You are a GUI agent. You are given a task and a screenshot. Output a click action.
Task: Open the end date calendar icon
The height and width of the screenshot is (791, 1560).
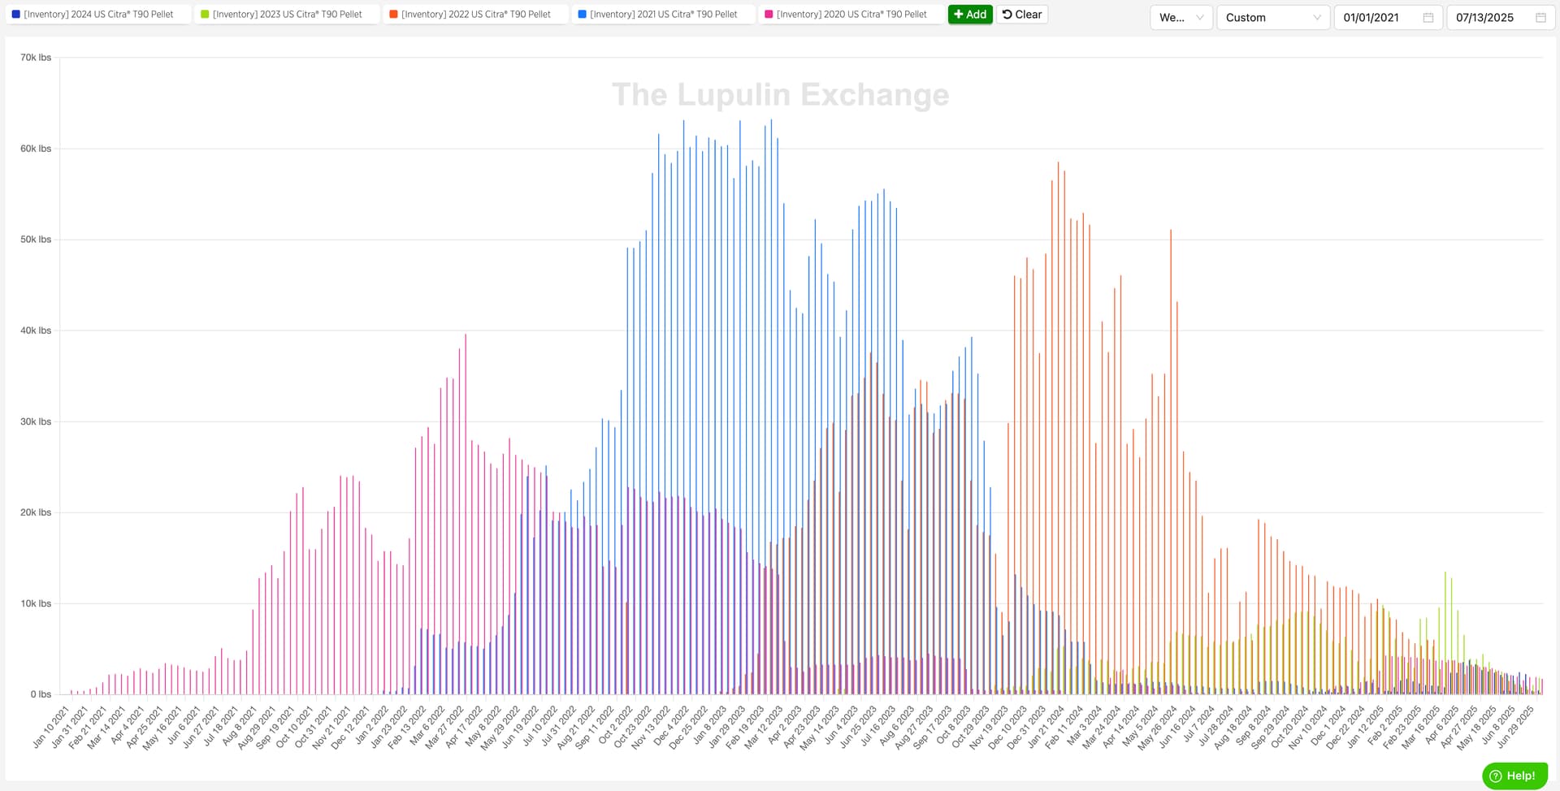click(1540, 17)
